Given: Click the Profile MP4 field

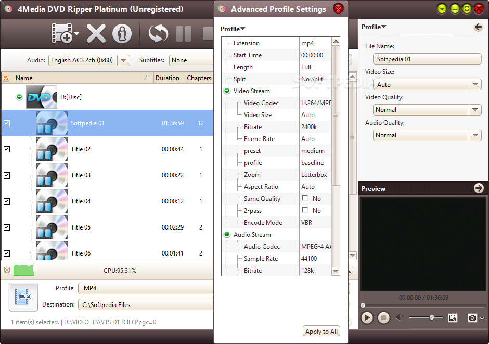Looking at the screenshot, I should pos(146,288).
